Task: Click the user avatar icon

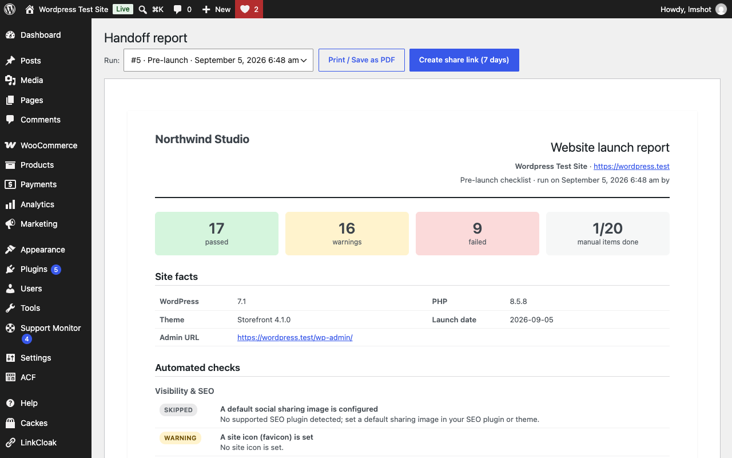Action: [x=721, y=9]
